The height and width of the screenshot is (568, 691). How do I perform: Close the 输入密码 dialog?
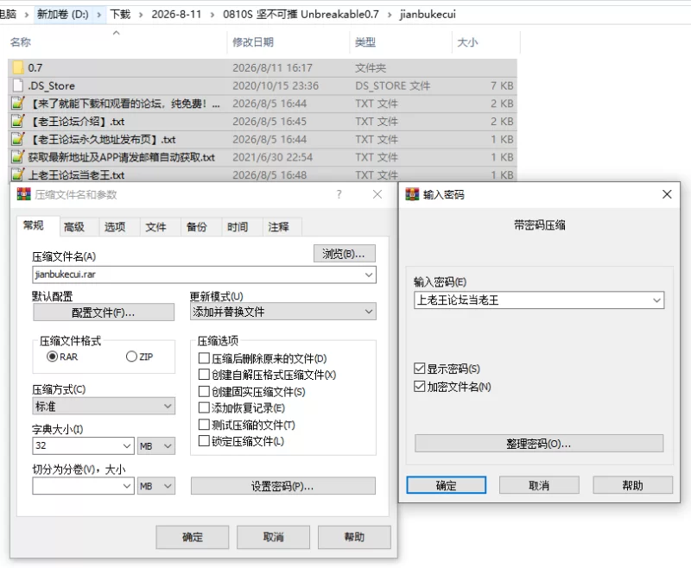click(667, 194)
